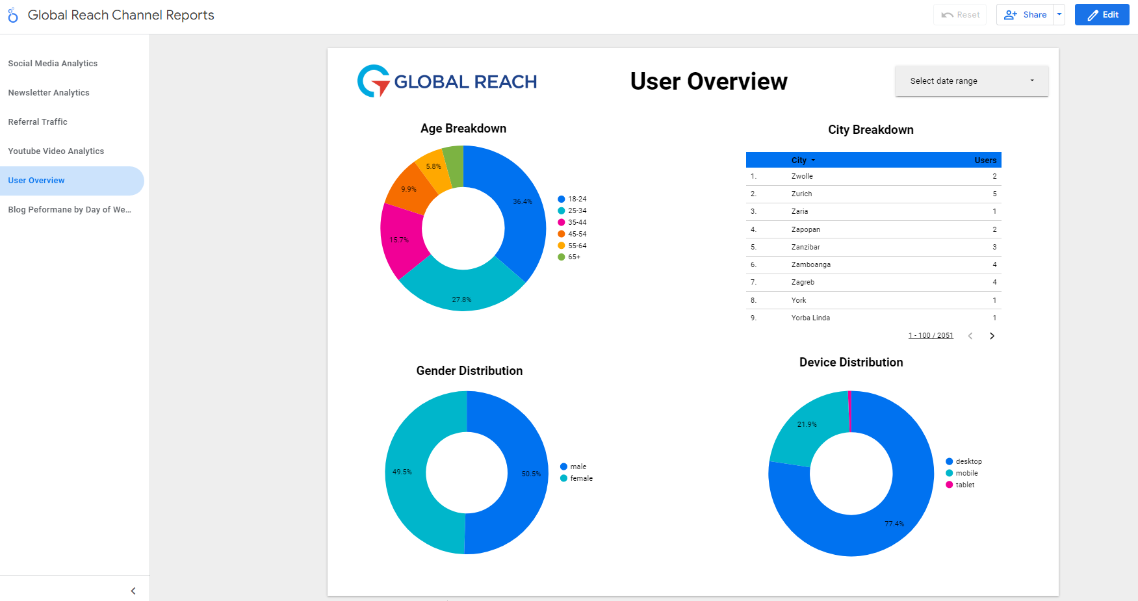Toggle the desktop legend entry in Device Distribution

tap(964, 461)
